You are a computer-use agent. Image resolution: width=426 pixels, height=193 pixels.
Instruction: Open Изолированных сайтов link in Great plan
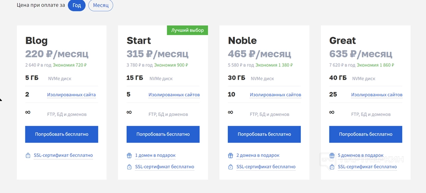click(x=377, y=95)
